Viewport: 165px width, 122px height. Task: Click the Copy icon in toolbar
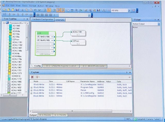(27, 10)
